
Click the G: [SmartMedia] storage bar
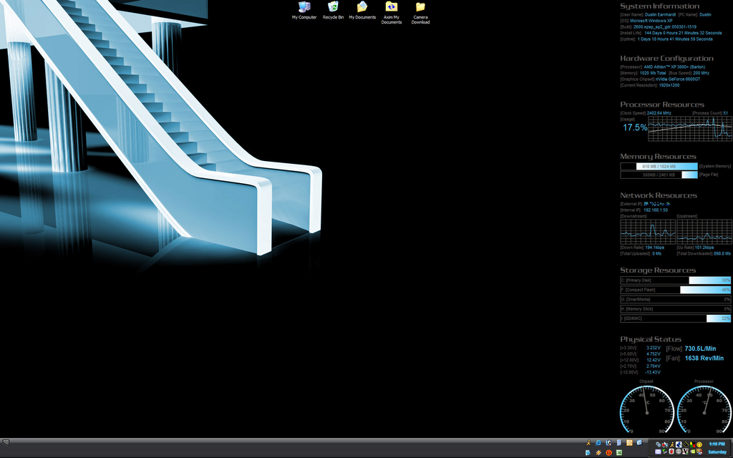676,299
